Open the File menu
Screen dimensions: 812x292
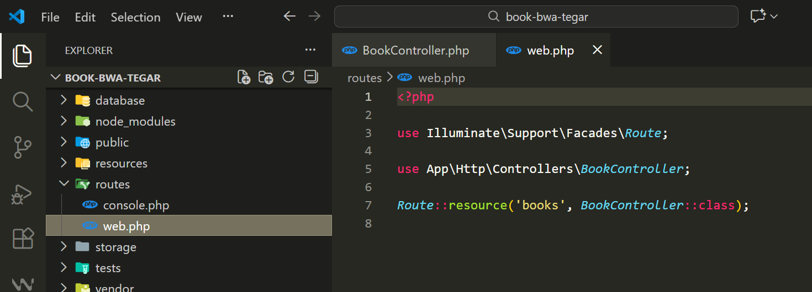pyautogui.click(x=50, y=17)
